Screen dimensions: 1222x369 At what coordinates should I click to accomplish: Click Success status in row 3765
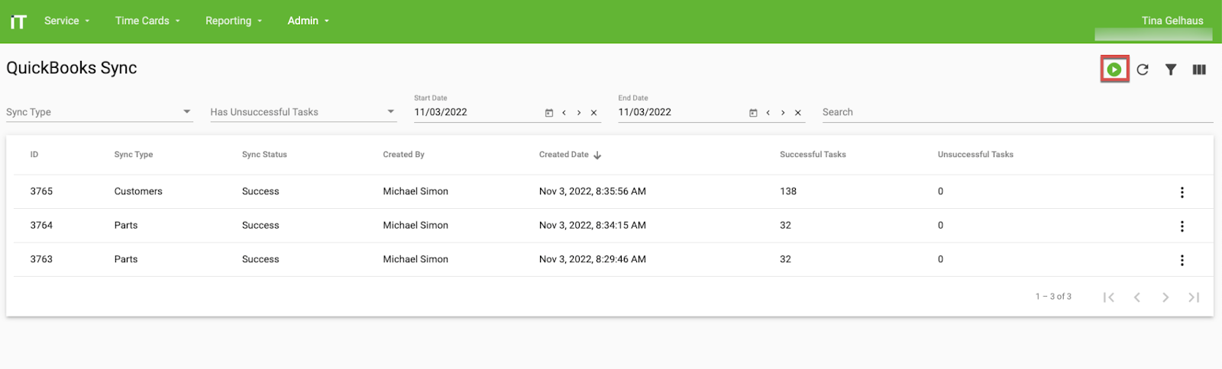point(260,191)
